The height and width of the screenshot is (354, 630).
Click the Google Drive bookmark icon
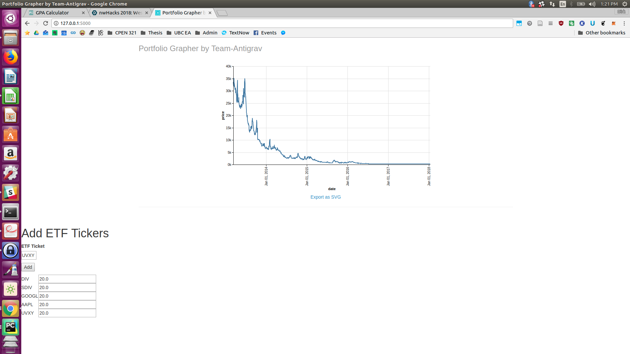click(x=36, y=33)
